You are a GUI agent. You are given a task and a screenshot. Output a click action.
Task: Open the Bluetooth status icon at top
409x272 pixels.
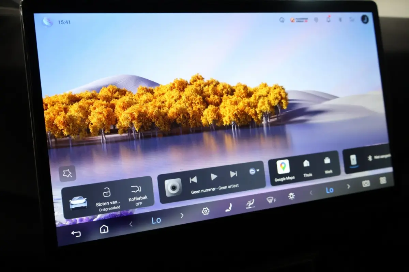pos(340,19)
